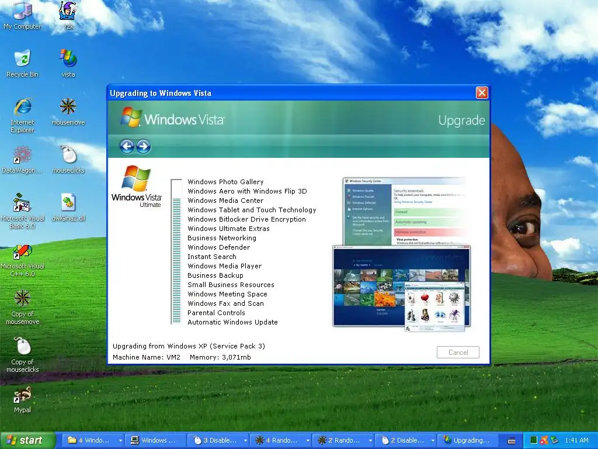Image resolution: width=598 pixels, height=449 pixels.
Task: Go back with the left arrow button
Action: [127, 146]
